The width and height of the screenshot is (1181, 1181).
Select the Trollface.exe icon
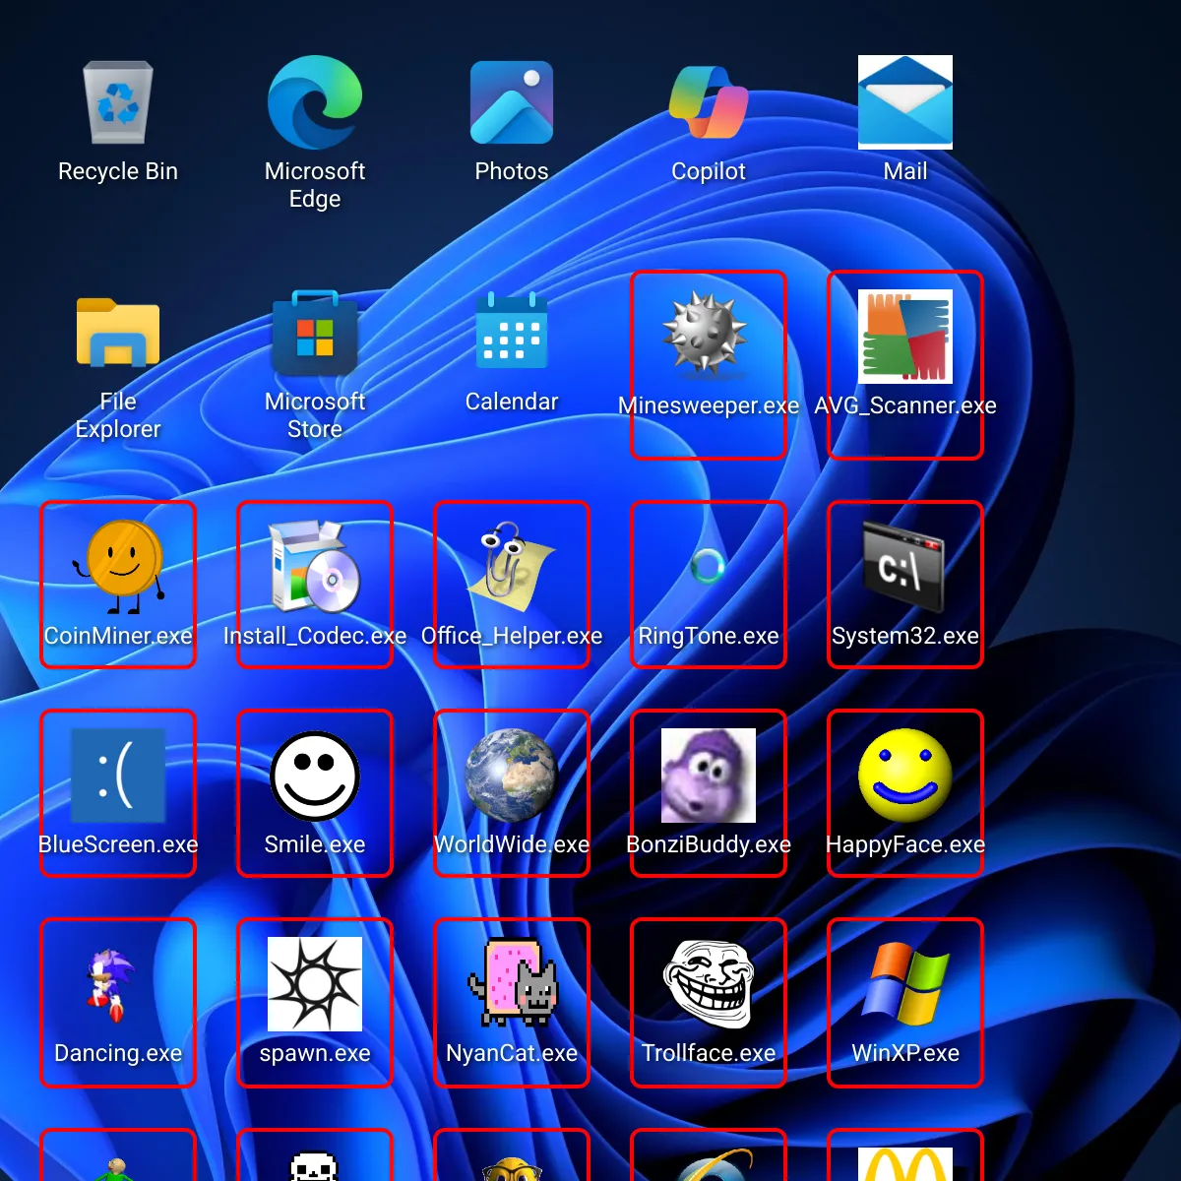[709, 984]
